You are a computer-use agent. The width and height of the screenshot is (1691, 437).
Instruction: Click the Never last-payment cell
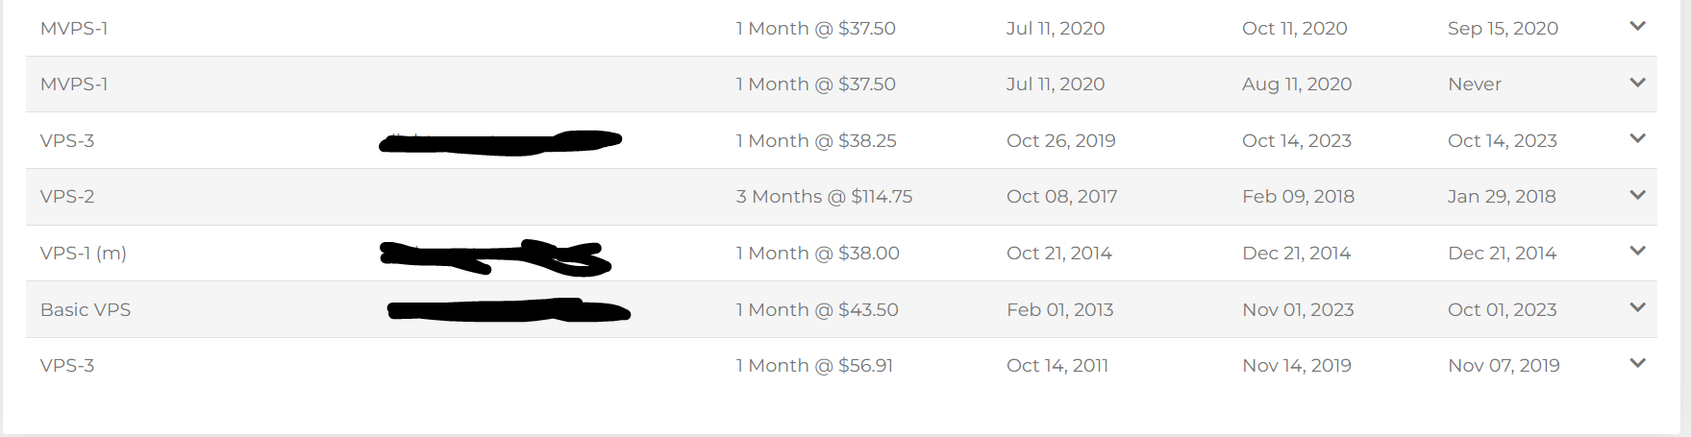[x=1475, y=84]
